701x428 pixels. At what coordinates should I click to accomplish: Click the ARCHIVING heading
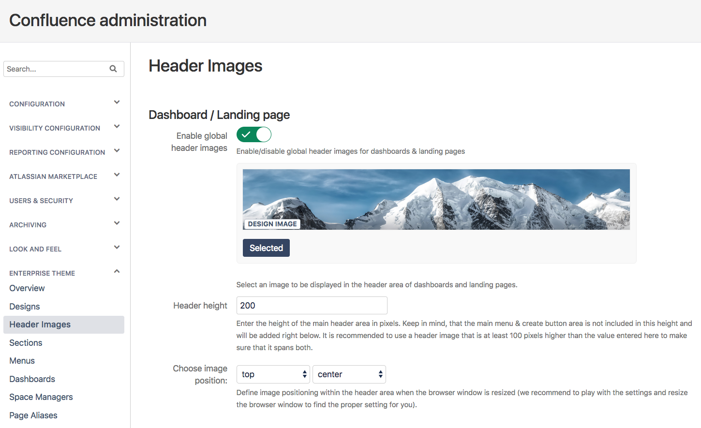(x=28, y=225)
